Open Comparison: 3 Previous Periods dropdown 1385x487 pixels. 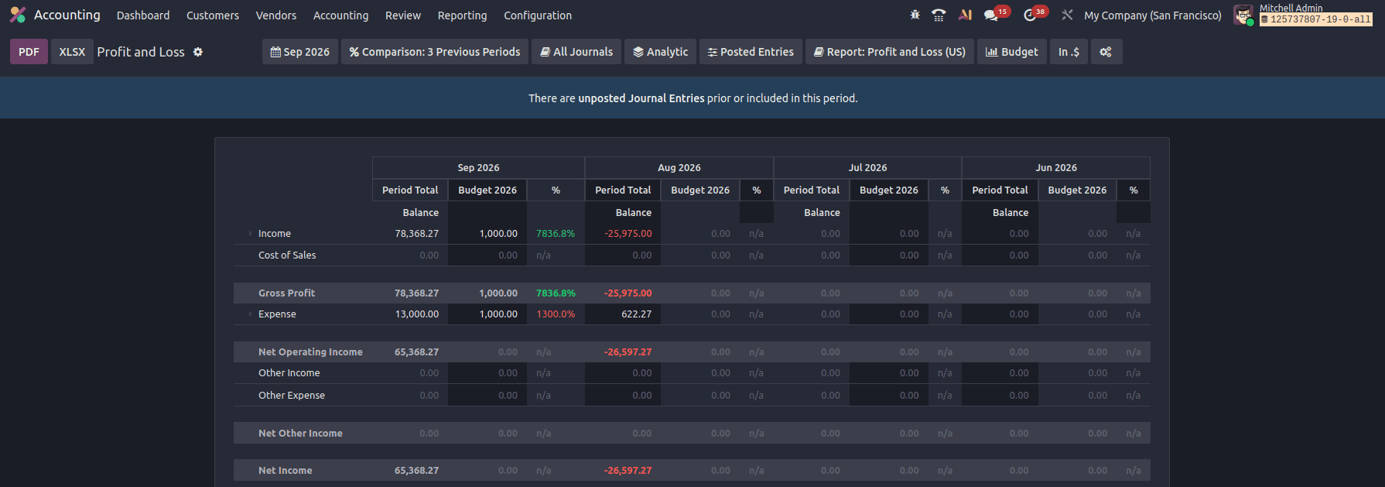[x=434, y=52]
